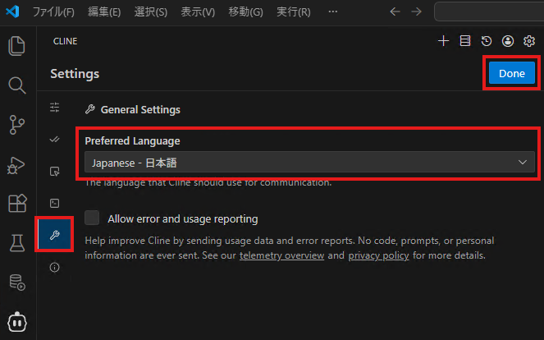
Task: Open the Cline robot icon
Action: (17, 322)
